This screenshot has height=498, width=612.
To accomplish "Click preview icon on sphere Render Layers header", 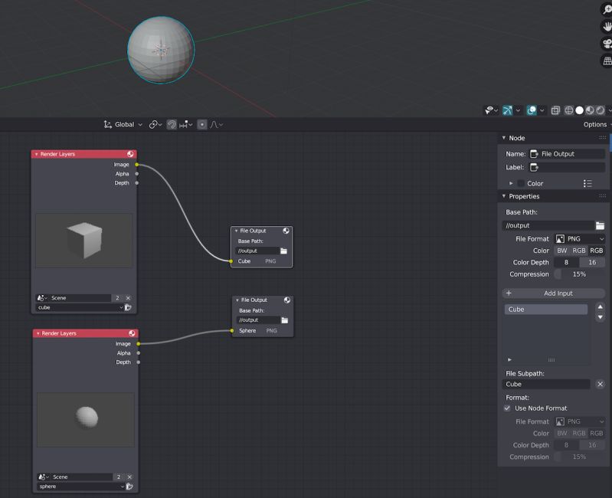I will [x=132, y=333].
